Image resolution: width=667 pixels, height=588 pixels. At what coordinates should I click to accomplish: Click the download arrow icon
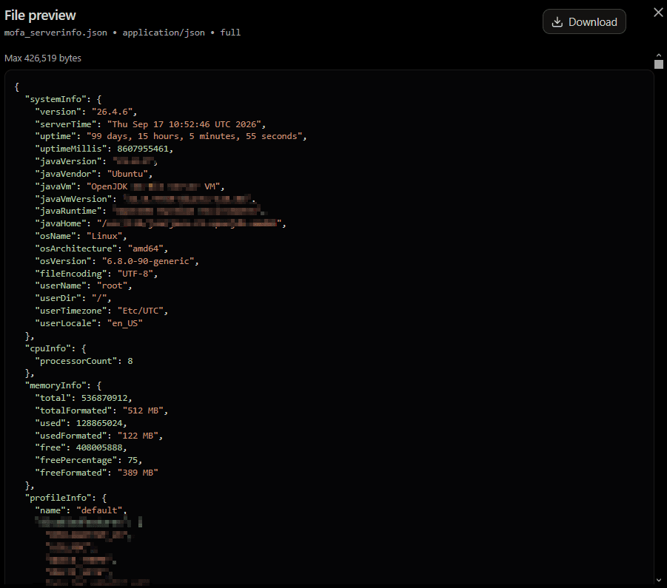click(557, 22)
